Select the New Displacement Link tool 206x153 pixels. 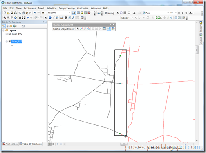click(x=81, y=29)
